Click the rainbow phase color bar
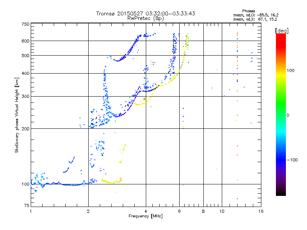 [281, 115]
